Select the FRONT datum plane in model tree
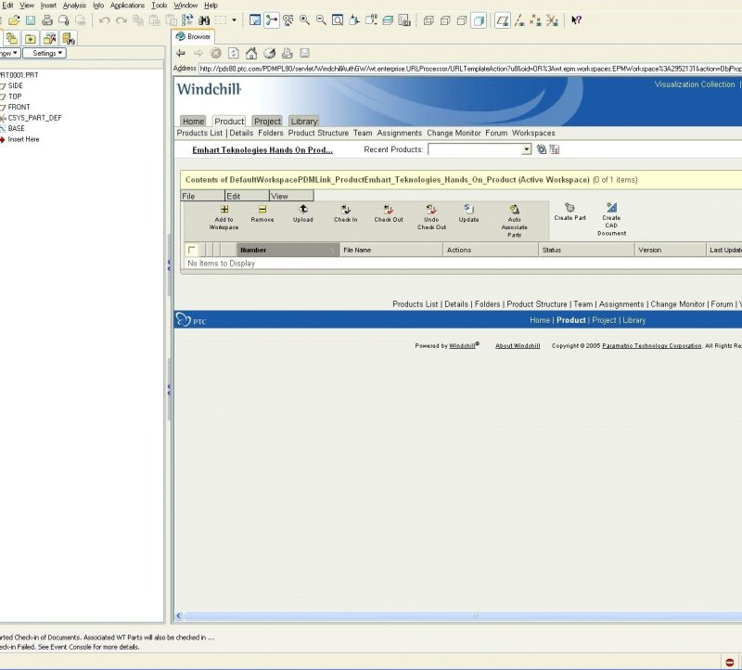 [19, 107]
